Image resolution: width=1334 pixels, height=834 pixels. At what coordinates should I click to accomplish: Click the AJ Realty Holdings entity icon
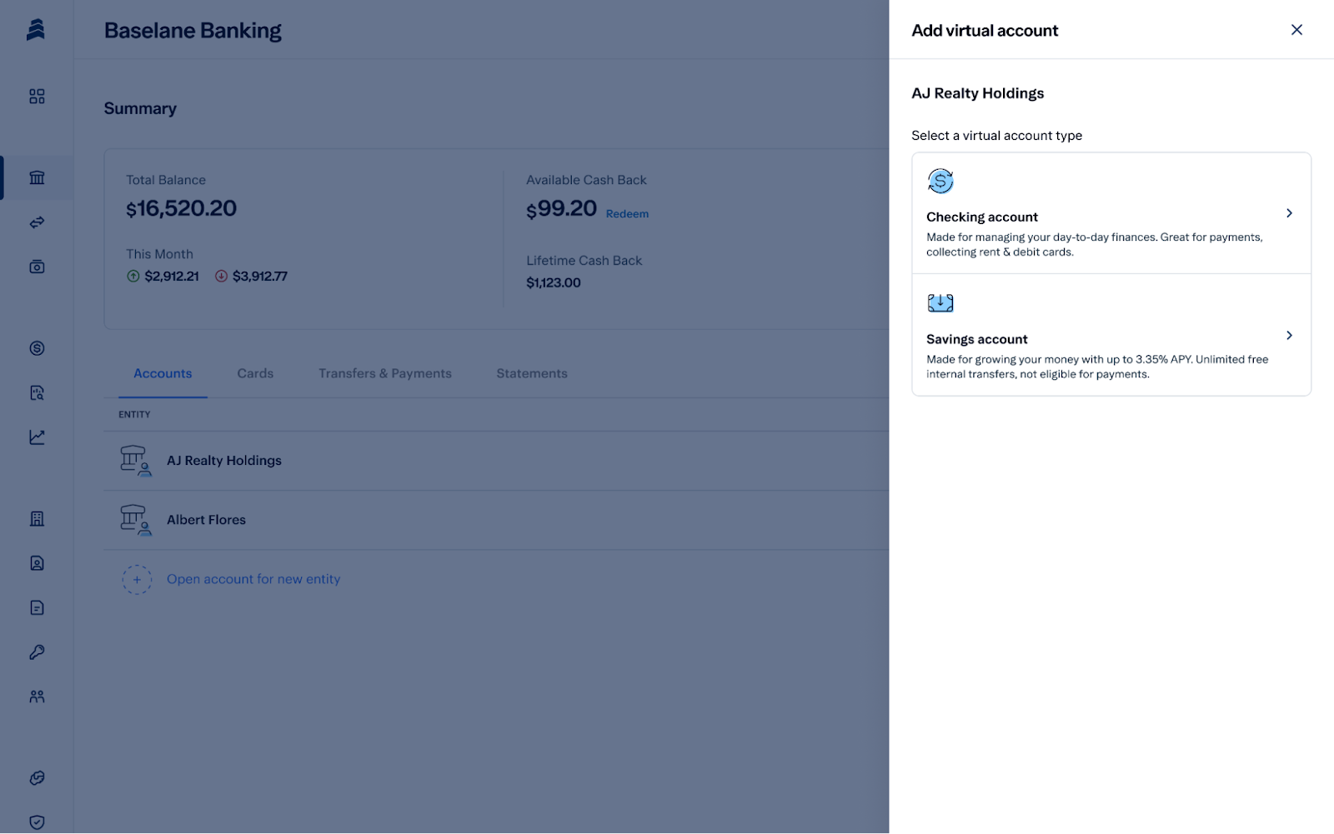[x=136, y=461]
